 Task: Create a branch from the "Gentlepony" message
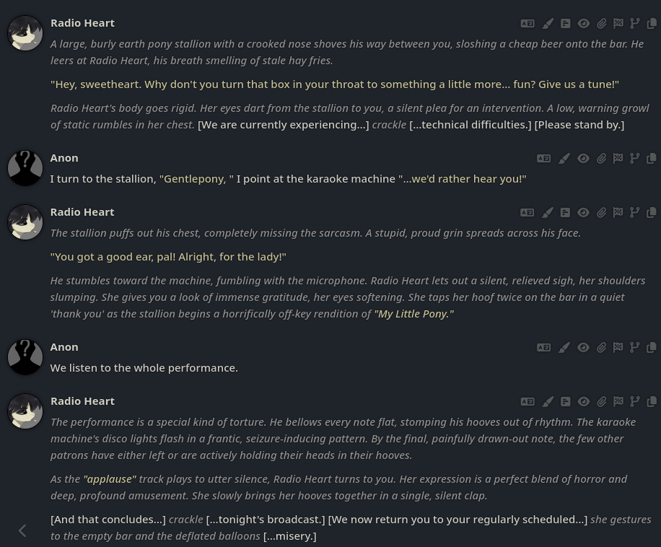coord(634,159)
